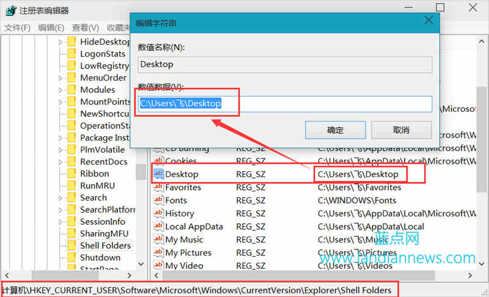Expand the Package Installation tree node
The width and height of the screenshot is (489, 297).
pos(61,137)
